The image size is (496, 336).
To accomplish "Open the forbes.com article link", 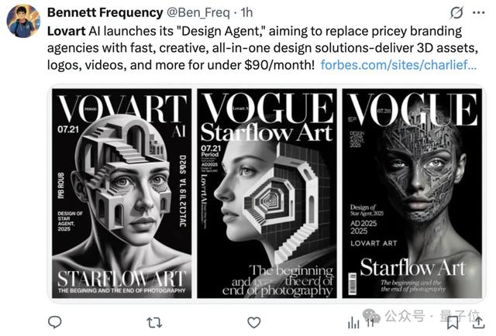I will click(x=398, y=65).
